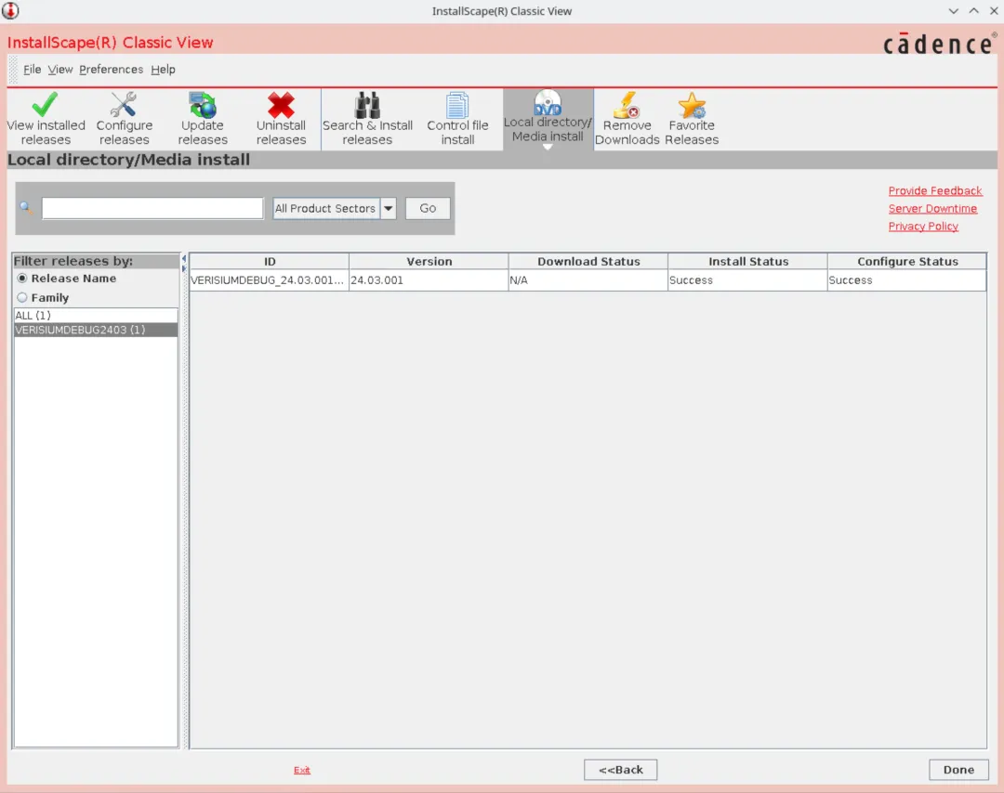Open View installed releases toolbar icon
The width and height of the screenshot is (1004, 793).
pos(45,105)
